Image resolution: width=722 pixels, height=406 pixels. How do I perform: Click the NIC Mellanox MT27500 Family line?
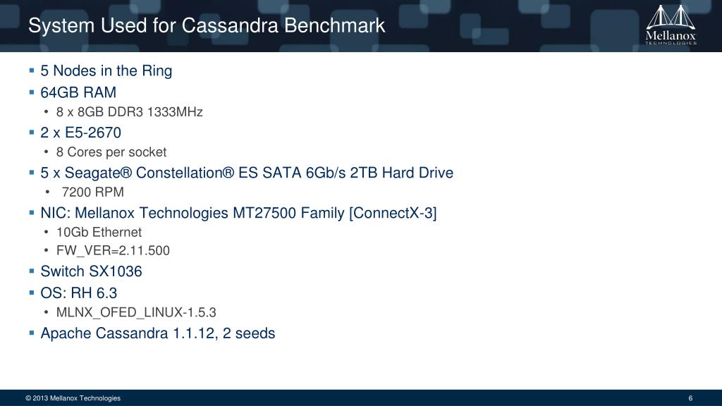[238, 213]
